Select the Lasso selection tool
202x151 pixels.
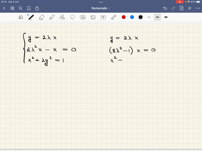[72, 17]
